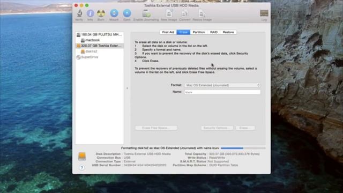343x193 pixels.
Task: Click the disk1s2 volume icon
Action: point(83,51)
